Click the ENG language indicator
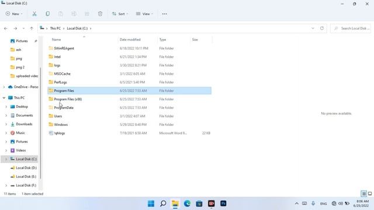This screenshot has width=374, height=210. pos(323,204)
